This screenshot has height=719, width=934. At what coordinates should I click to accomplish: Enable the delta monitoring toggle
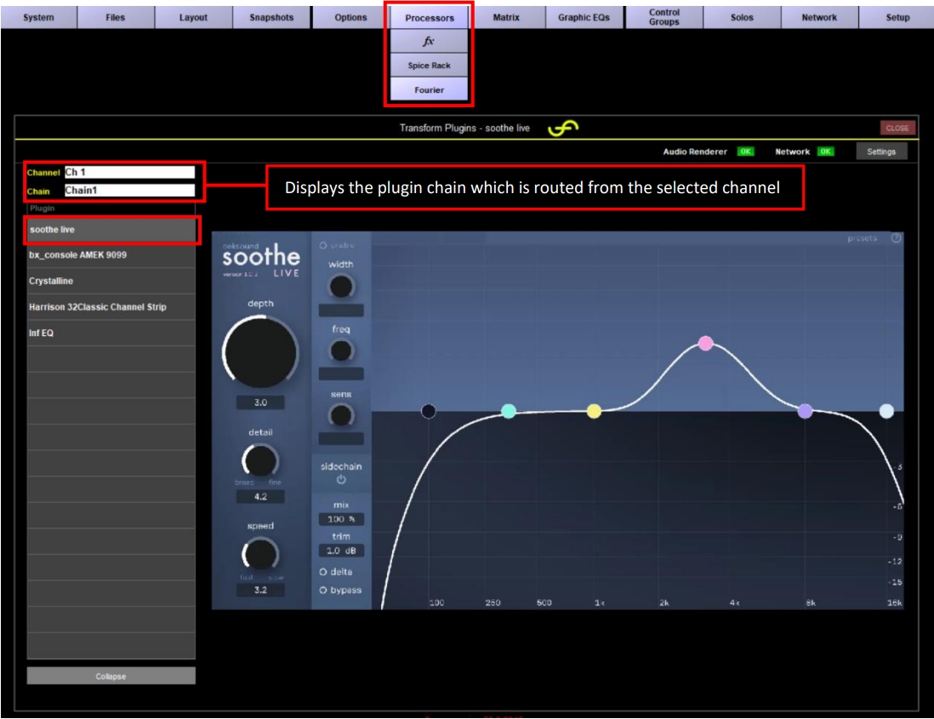[323, 572]
